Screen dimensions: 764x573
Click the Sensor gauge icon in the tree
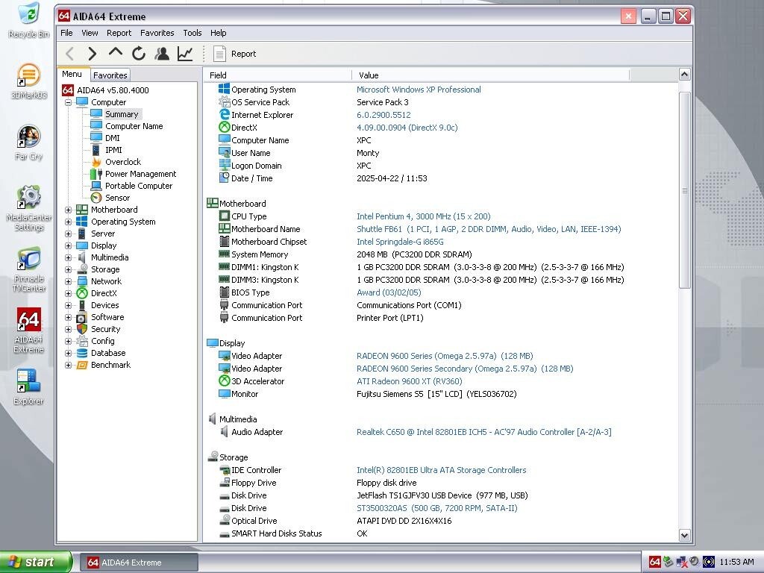[x=96, y=198]
